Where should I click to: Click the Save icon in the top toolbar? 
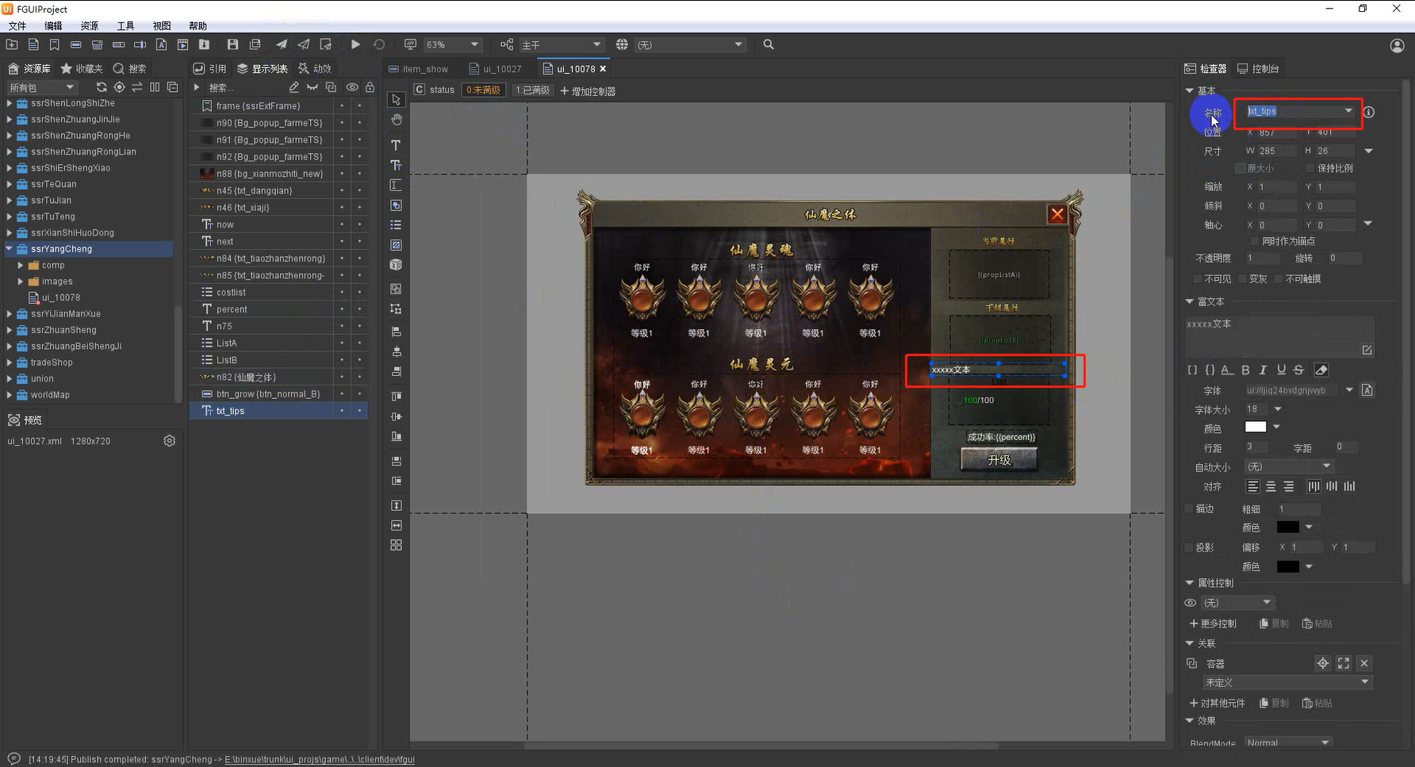click(232, 44)
